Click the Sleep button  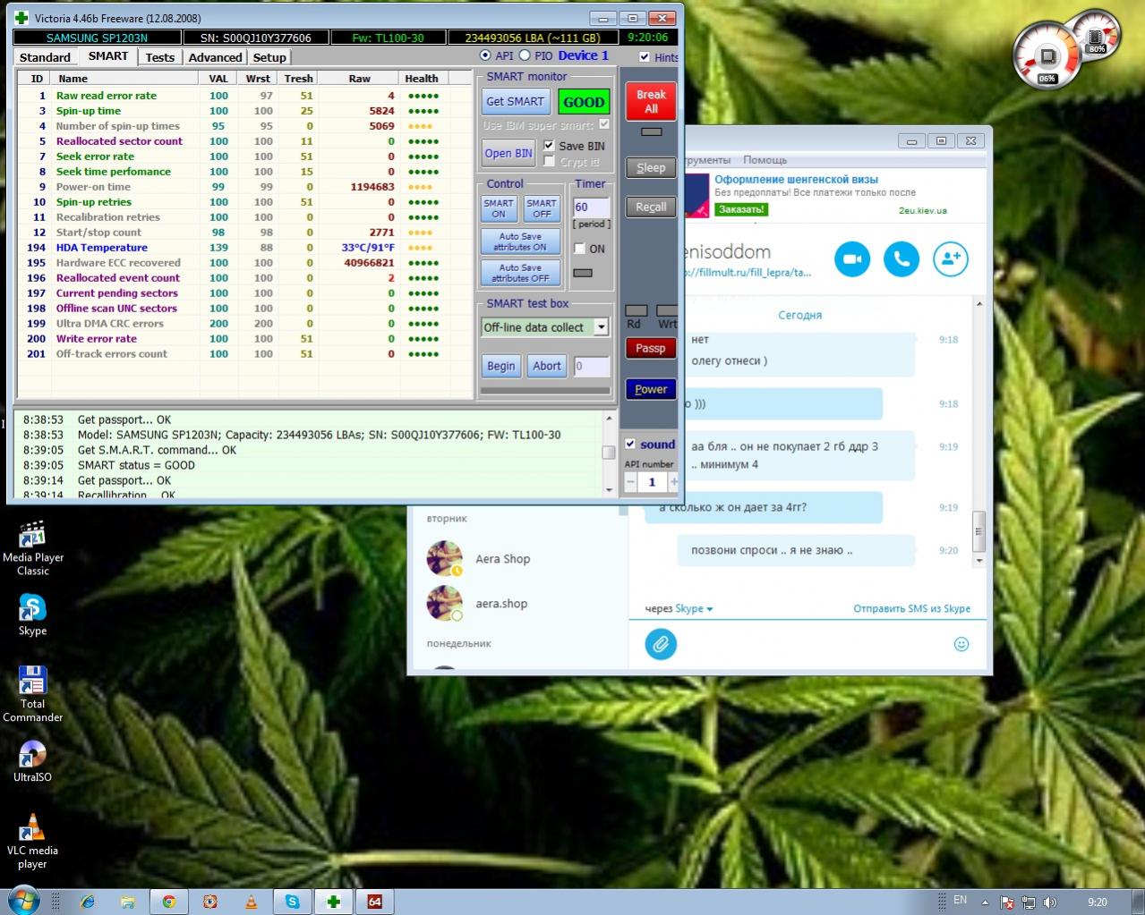[651, 167]
